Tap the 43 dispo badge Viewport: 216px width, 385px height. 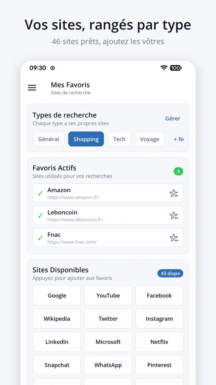[170, 273]
